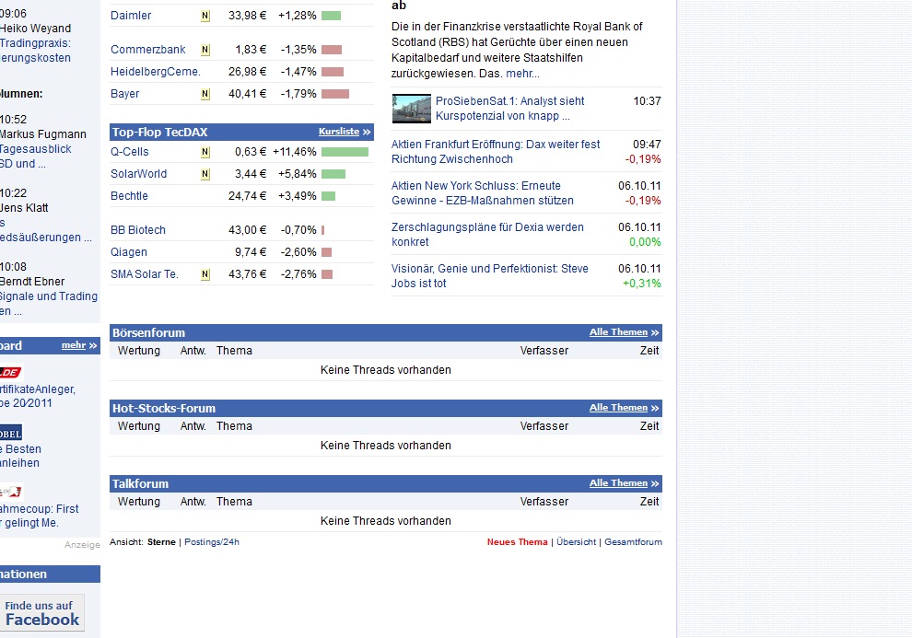Open the Aktien Frankfurt Eröffnung headline
This screenshot has width=912, height=638.
(496, 152)
